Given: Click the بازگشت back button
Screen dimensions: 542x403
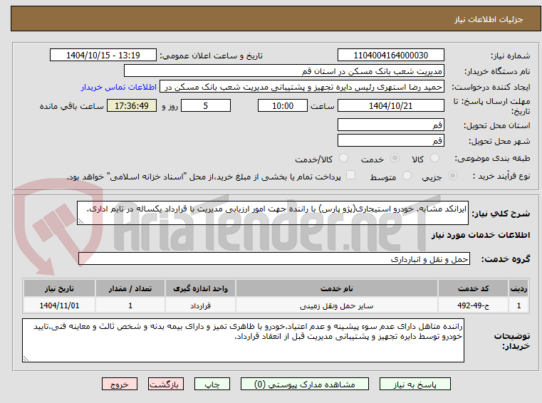Looking at the screenshot, I should (x=165, y=384).
